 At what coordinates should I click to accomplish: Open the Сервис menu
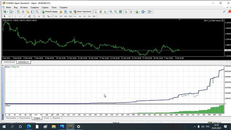pos(45,7)
